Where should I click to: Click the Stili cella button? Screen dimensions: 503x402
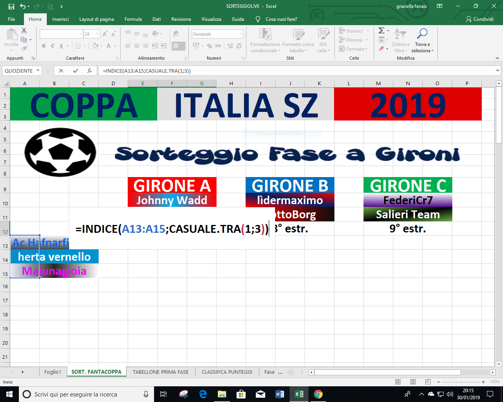(323, 41)
